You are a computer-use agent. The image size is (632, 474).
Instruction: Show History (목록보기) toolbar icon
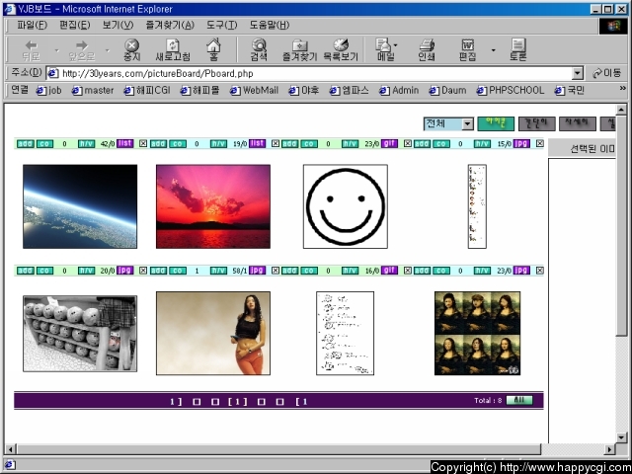[341, 50]
